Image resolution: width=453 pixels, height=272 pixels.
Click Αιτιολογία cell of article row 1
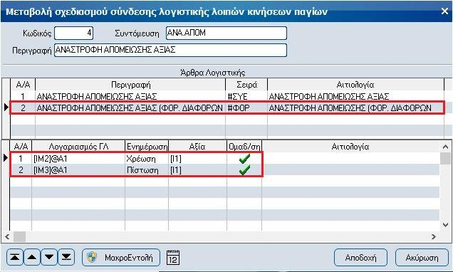pyautogui.click(x=355, y=96)
